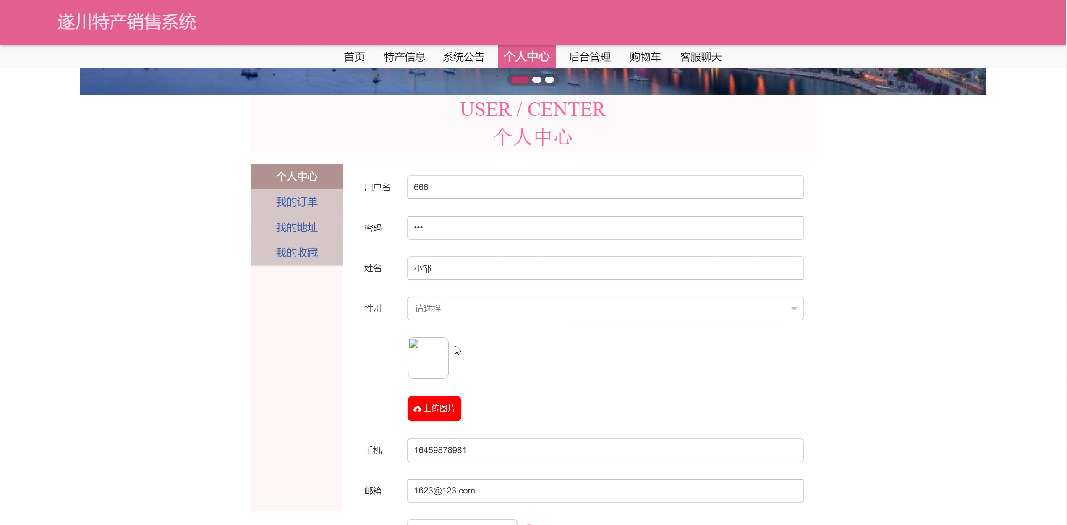Select the first pink carousel indicator

click(x=520, y=80)
